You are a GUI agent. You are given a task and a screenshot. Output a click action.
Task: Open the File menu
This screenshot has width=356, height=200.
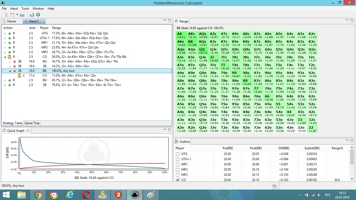point(4,9)
